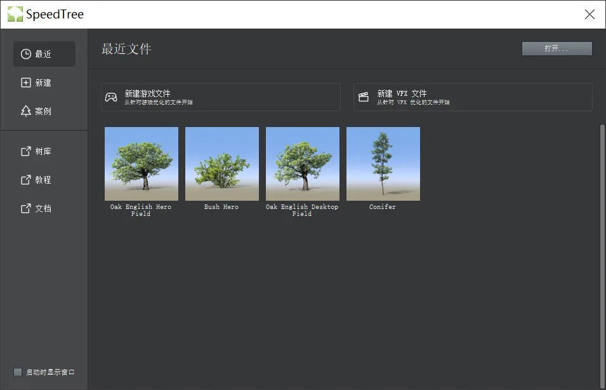Open the 案例 tab label
The height and width of the screenshot is (390, 606).
43,111
